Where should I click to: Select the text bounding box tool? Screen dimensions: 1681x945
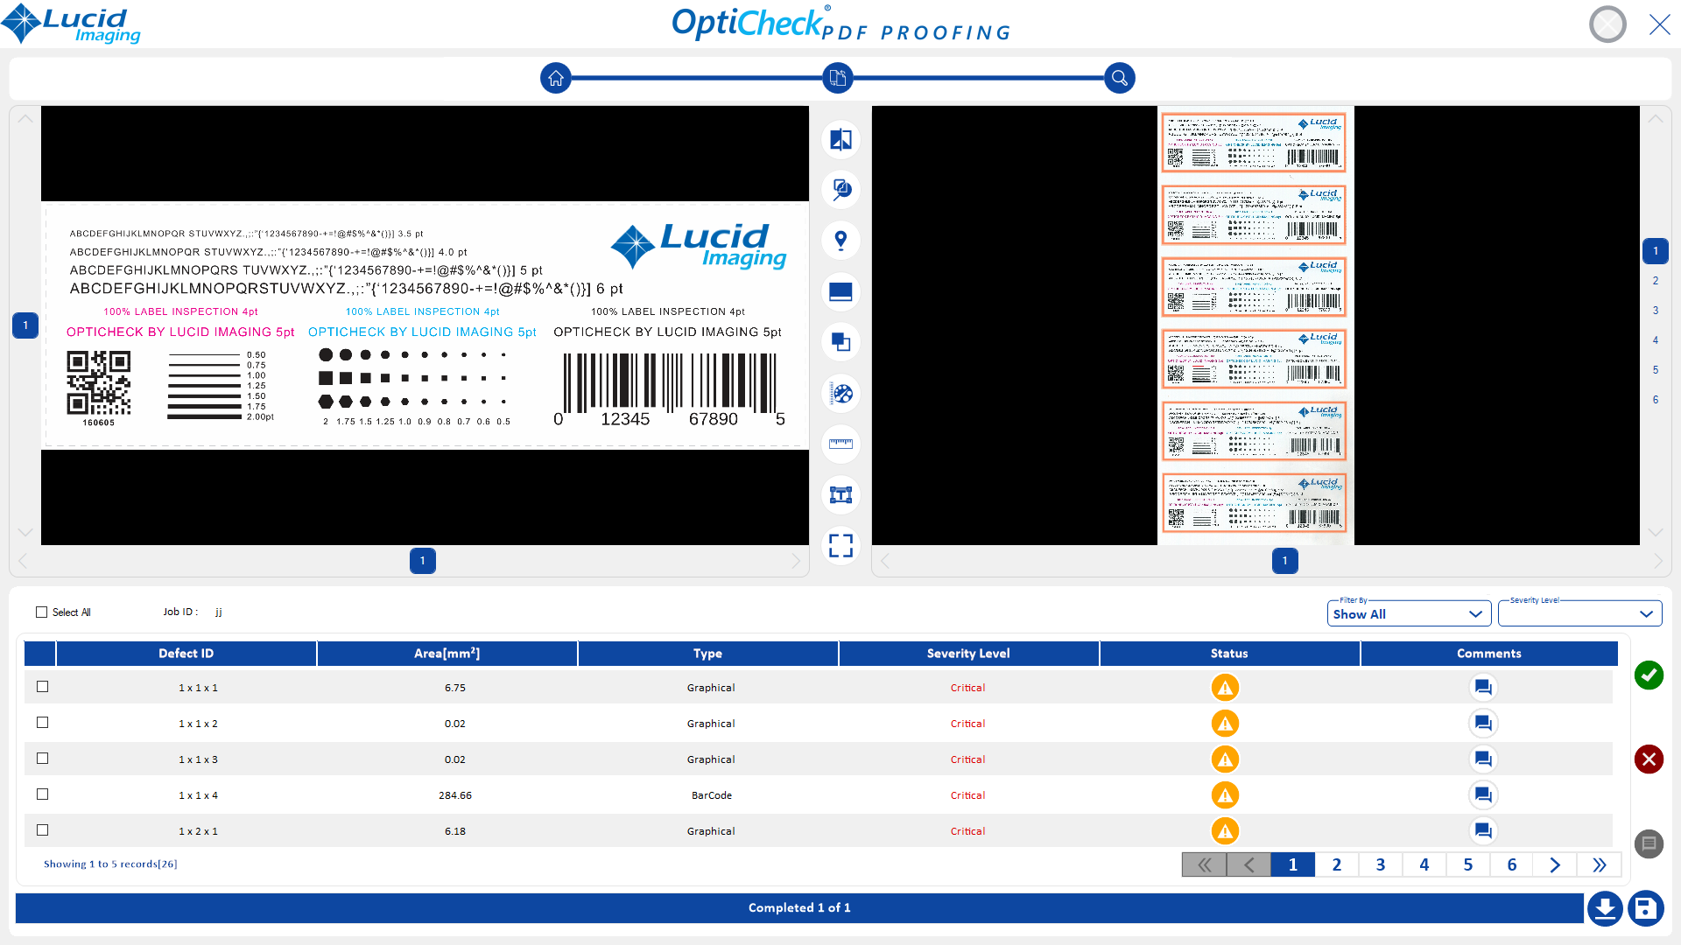(x=840, y=495)
